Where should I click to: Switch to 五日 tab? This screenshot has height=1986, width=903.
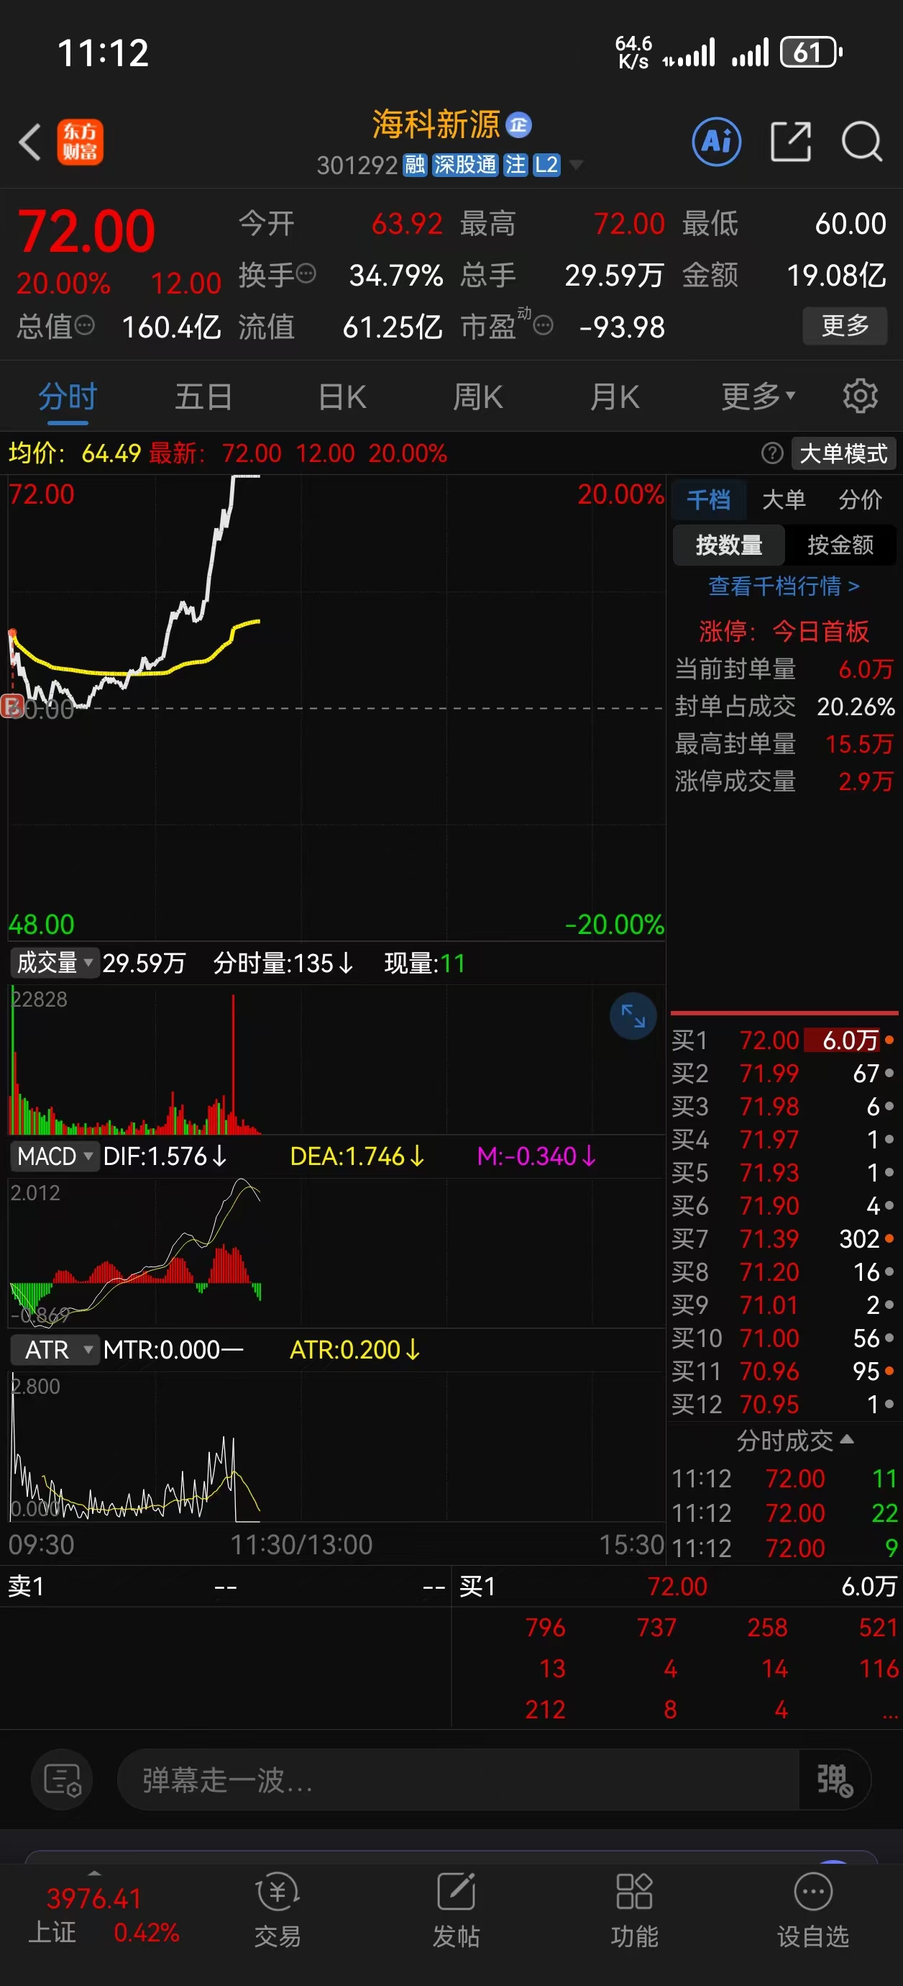(203, 396)
